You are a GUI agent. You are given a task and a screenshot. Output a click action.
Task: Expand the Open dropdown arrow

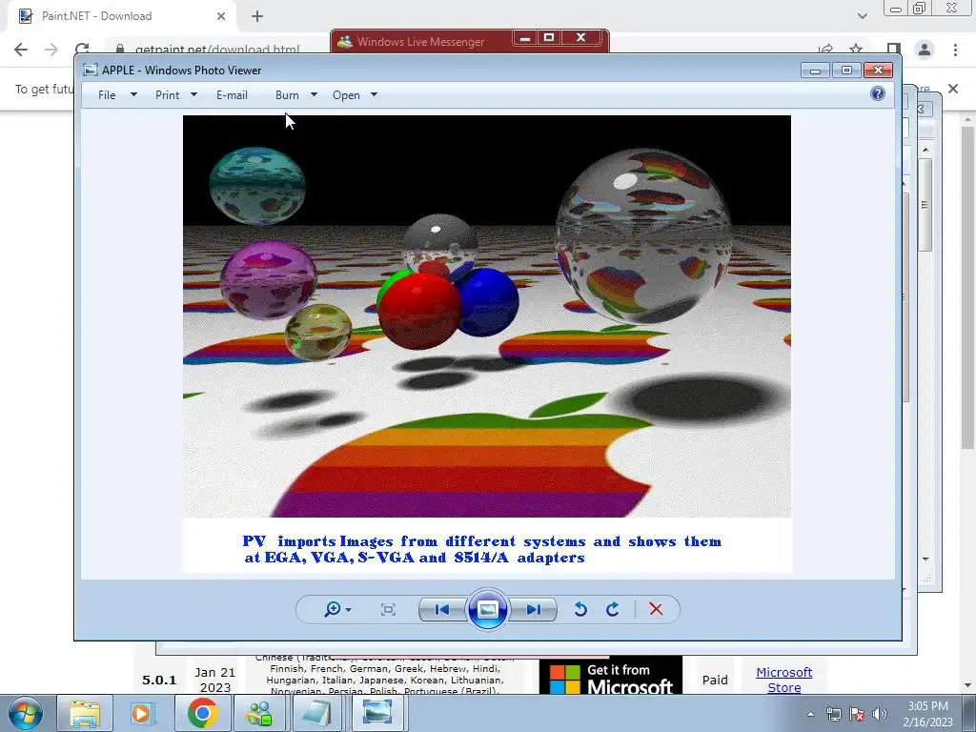point(374,94)
